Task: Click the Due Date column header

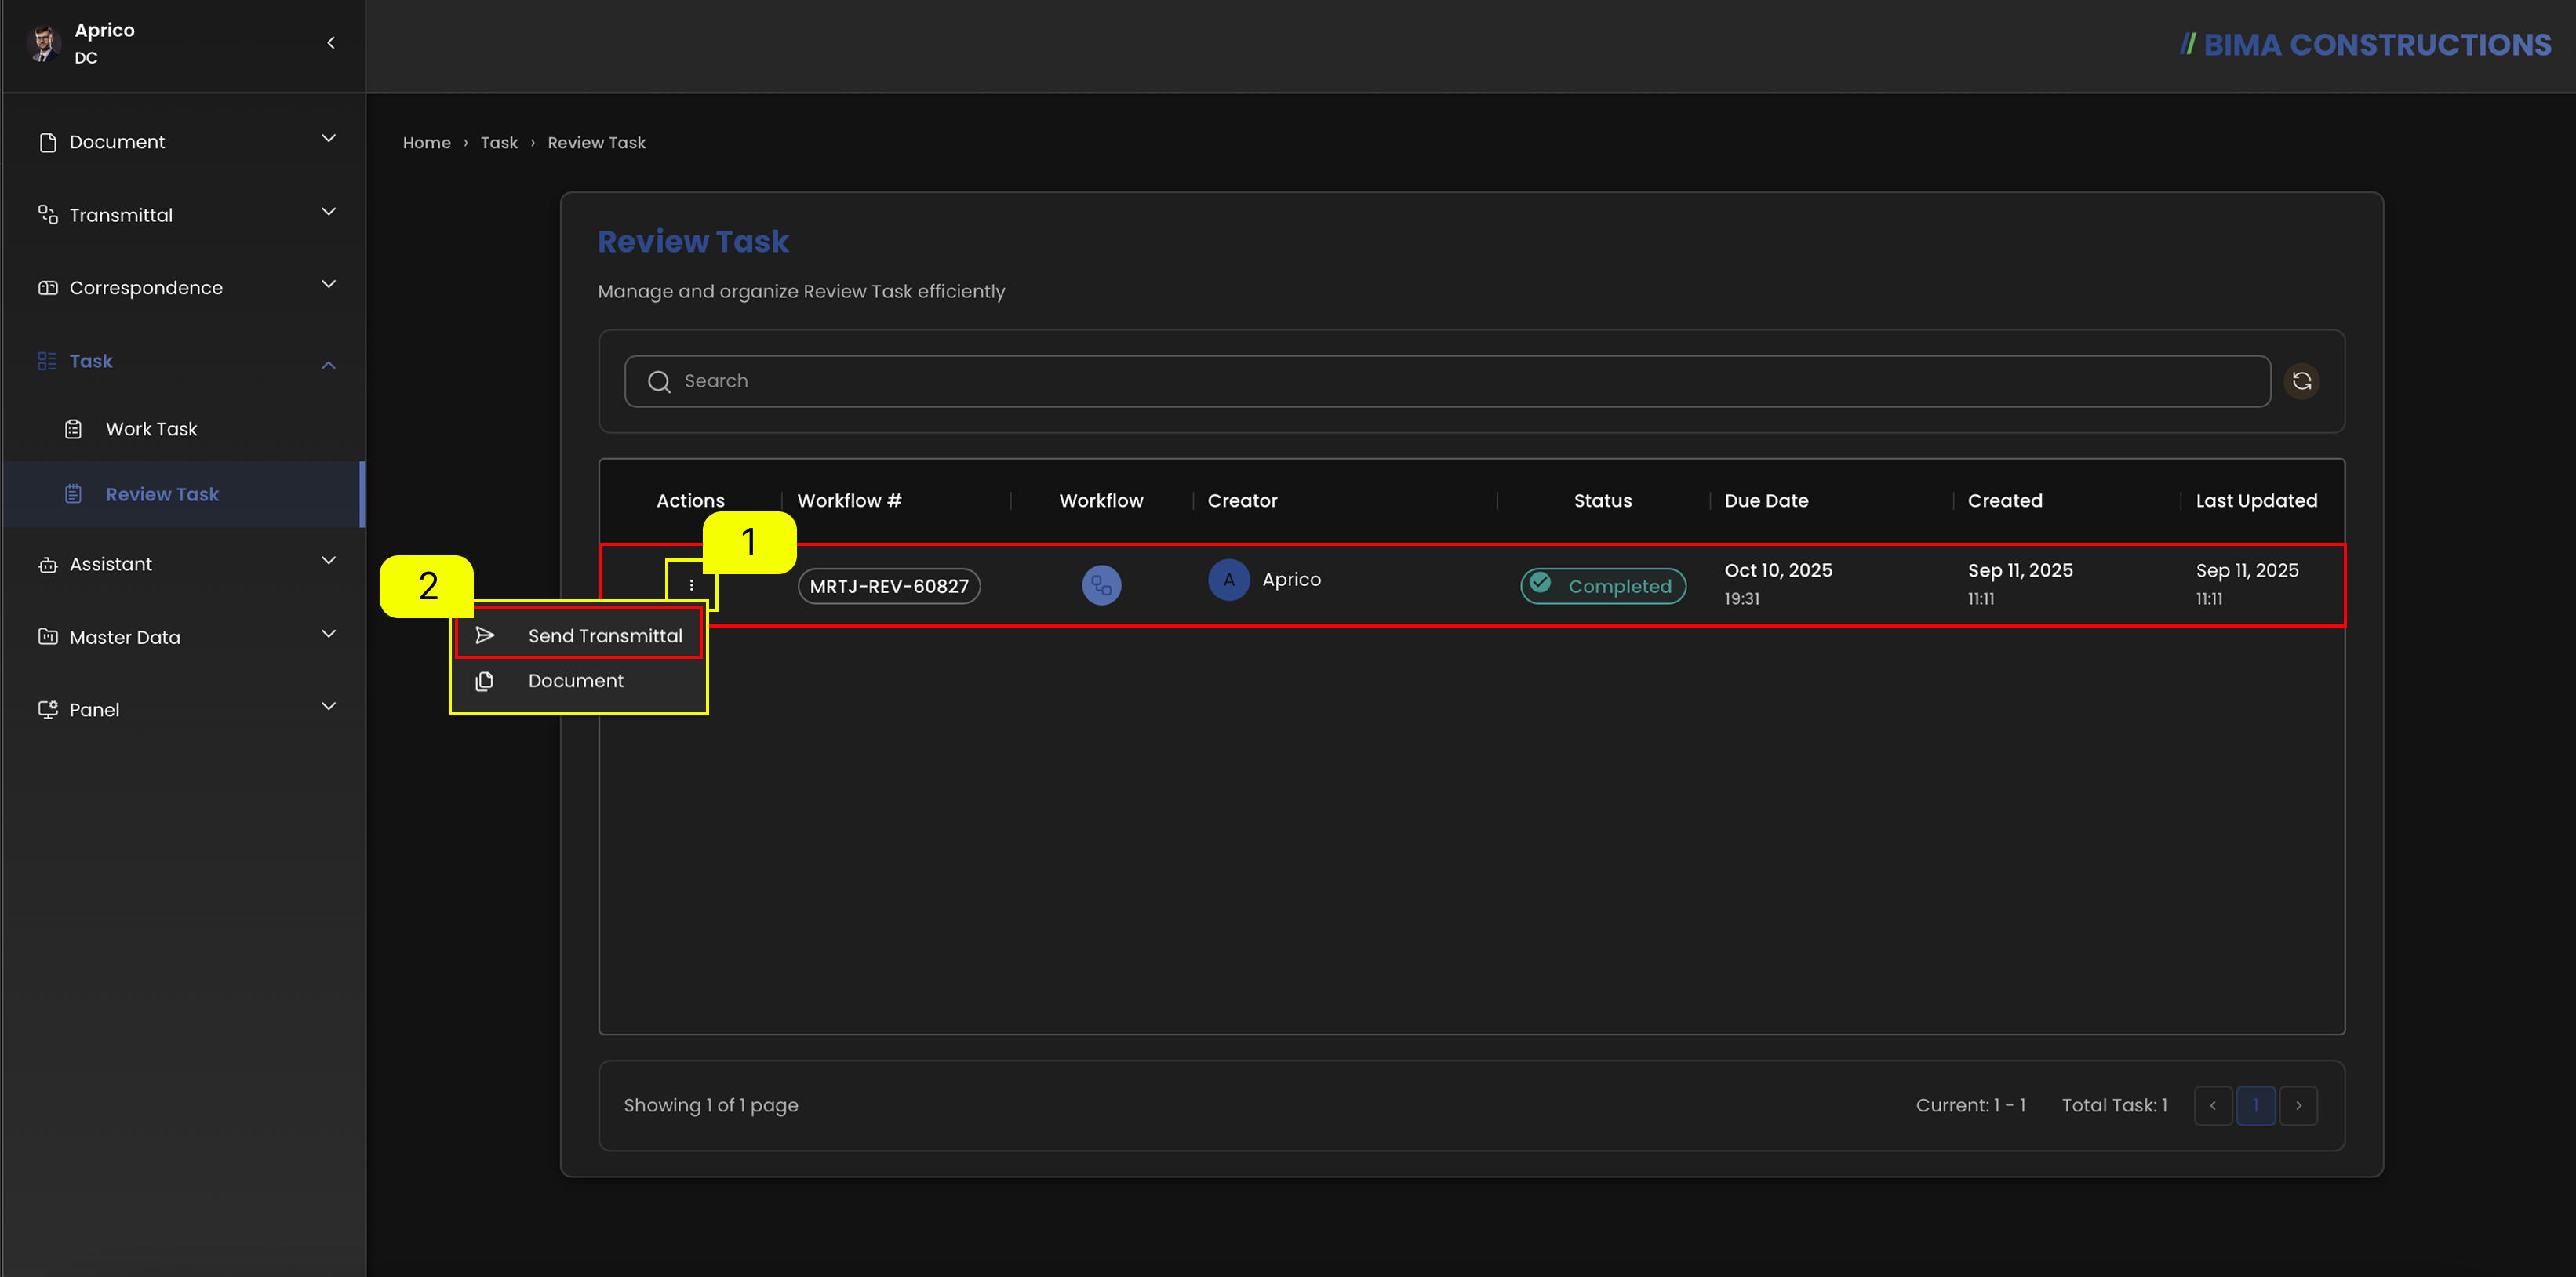Action: pyautogui.click(x=1766, y=501)
